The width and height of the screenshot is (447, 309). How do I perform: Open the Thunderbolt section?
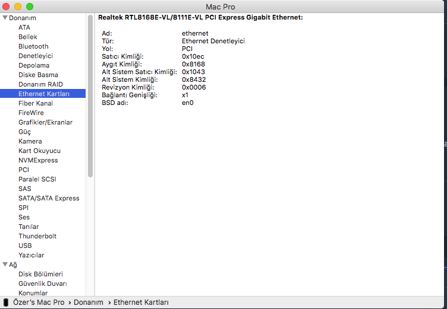tap(37, 236)
